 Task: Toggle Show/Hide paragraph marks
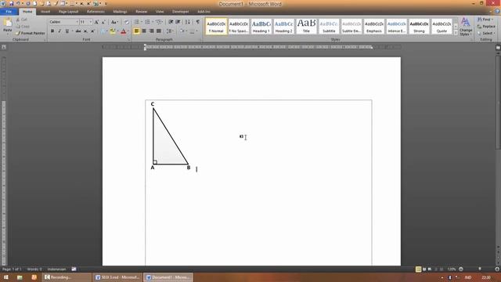198,22
